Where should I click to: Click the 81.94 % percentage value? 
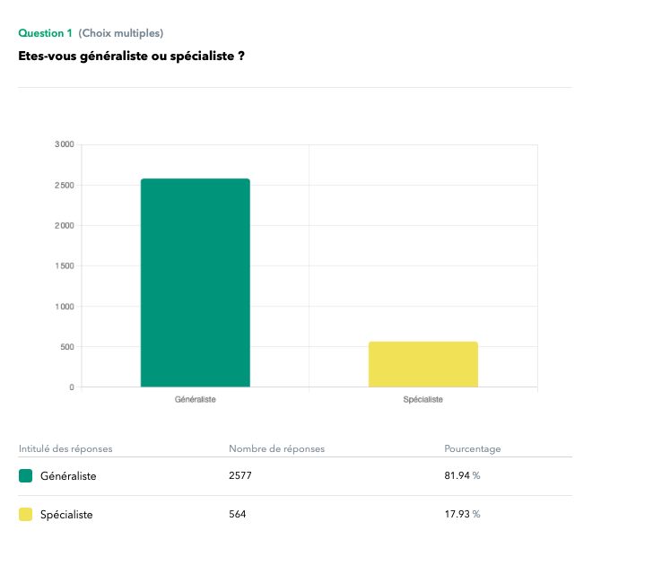point(462,476)
